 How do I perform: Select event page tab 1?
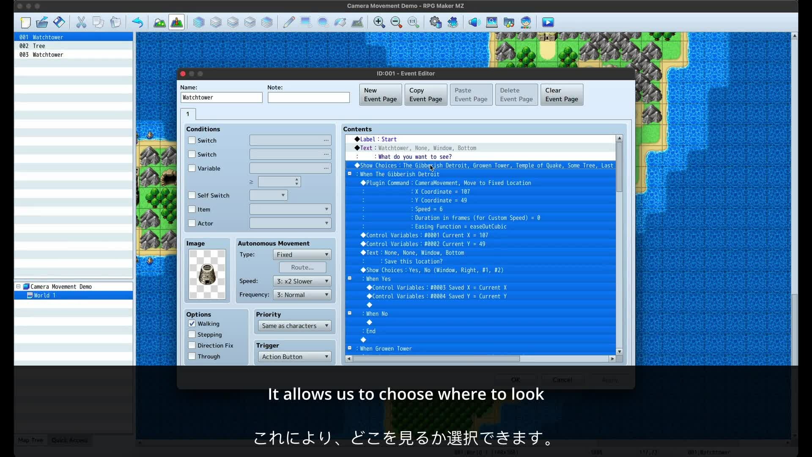[188, 114]
